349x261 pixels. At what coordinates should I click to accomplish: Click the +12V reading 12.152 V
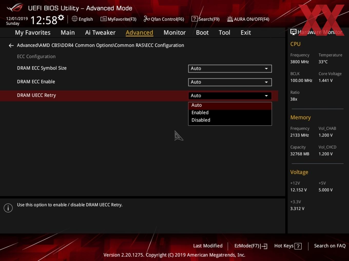click(x=298, y=190)
